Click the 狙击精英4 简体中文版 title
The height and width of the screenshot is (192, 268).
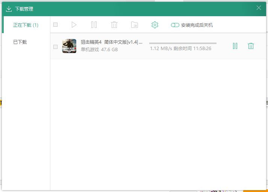(111, 42)
